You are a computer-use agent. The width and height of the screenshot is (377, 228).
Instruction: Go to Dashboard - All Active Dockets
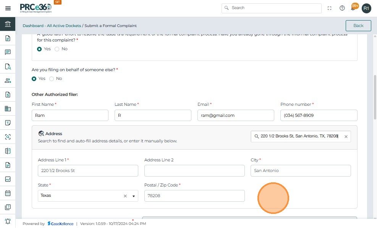[52, 26]
